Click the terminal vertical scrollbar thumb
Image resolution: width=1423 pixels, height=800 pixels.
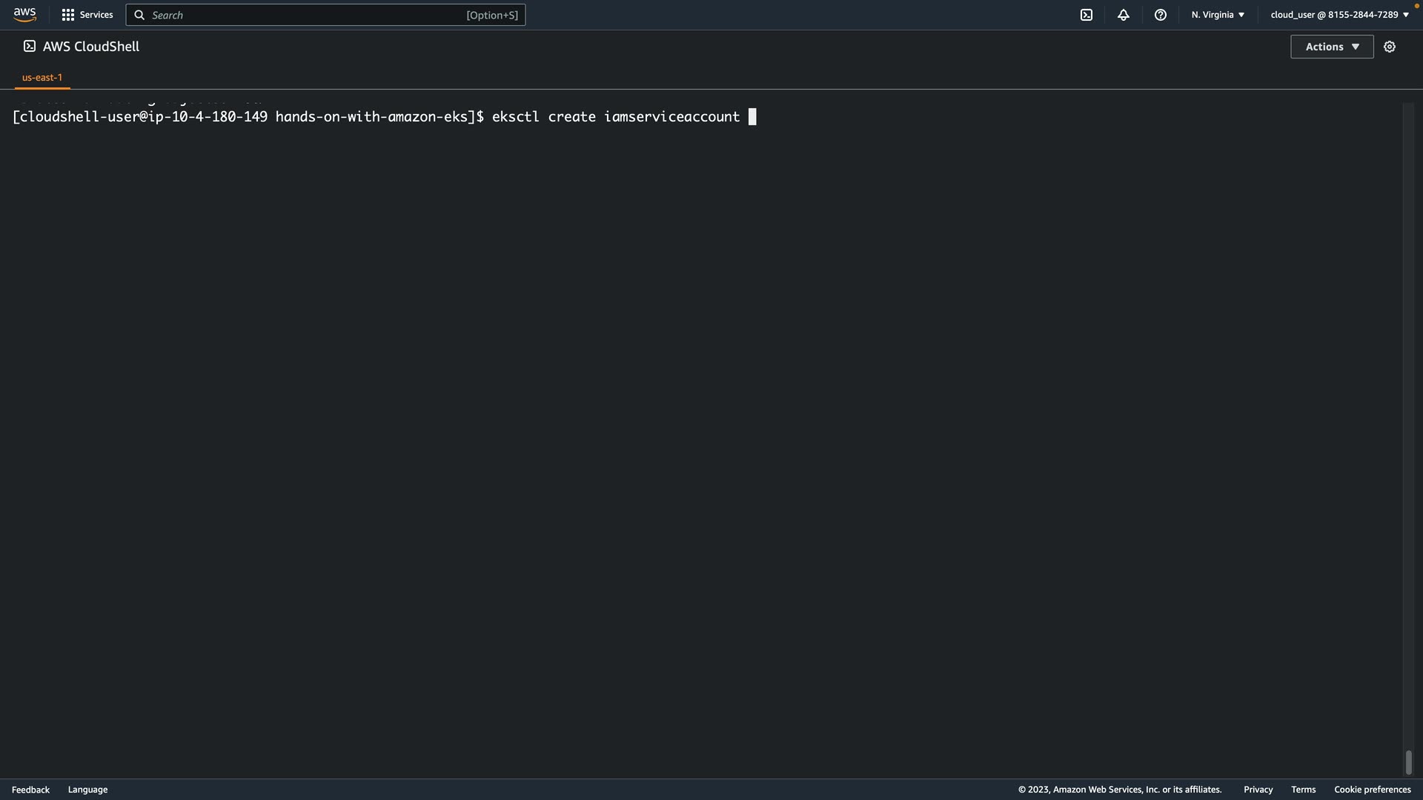point(1408,762)
